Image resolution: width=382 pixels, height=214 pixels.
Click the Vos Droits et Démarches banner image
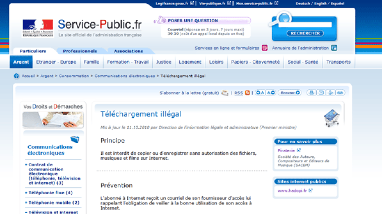(x=53, y=115)
